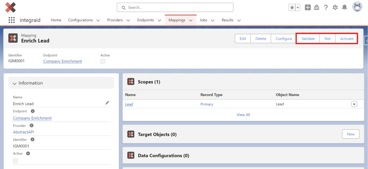Go to the Home tab

56,20
